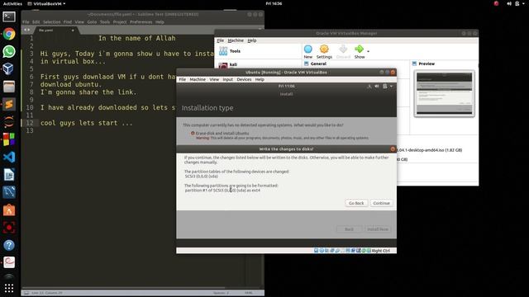
Task: Open LibreOffice Writer from the dock
Action: 9,175
